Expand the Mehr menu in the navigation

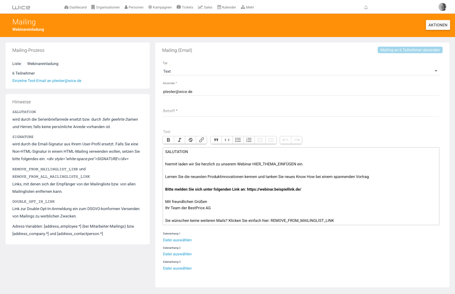coord(247,7)
